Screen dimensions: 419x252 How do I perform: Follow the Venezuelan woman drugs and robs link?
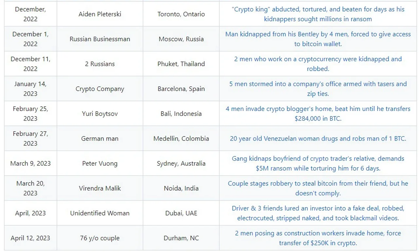318,138
